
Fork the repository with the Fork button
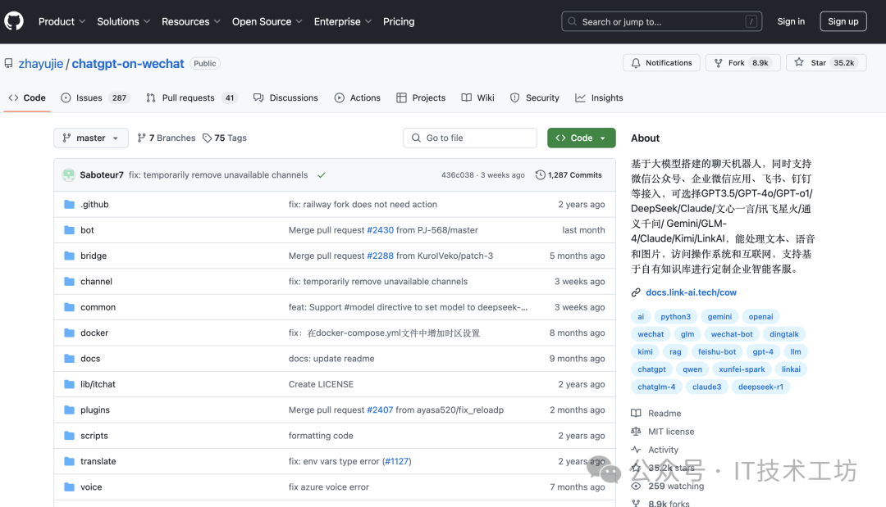coord(742,62)
